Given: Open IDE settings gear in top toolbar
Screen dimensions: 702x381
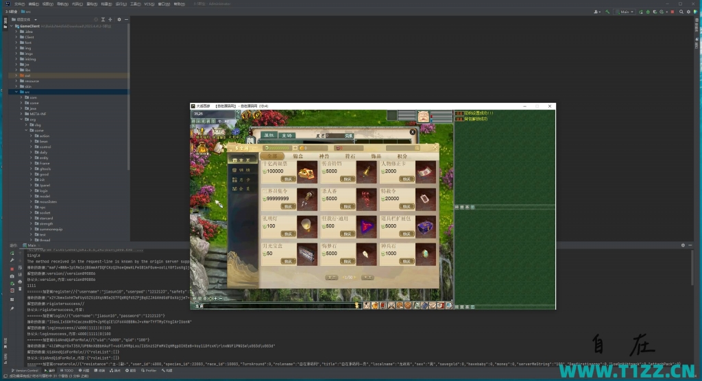Looking at the screenshot, I should (688, 12).
